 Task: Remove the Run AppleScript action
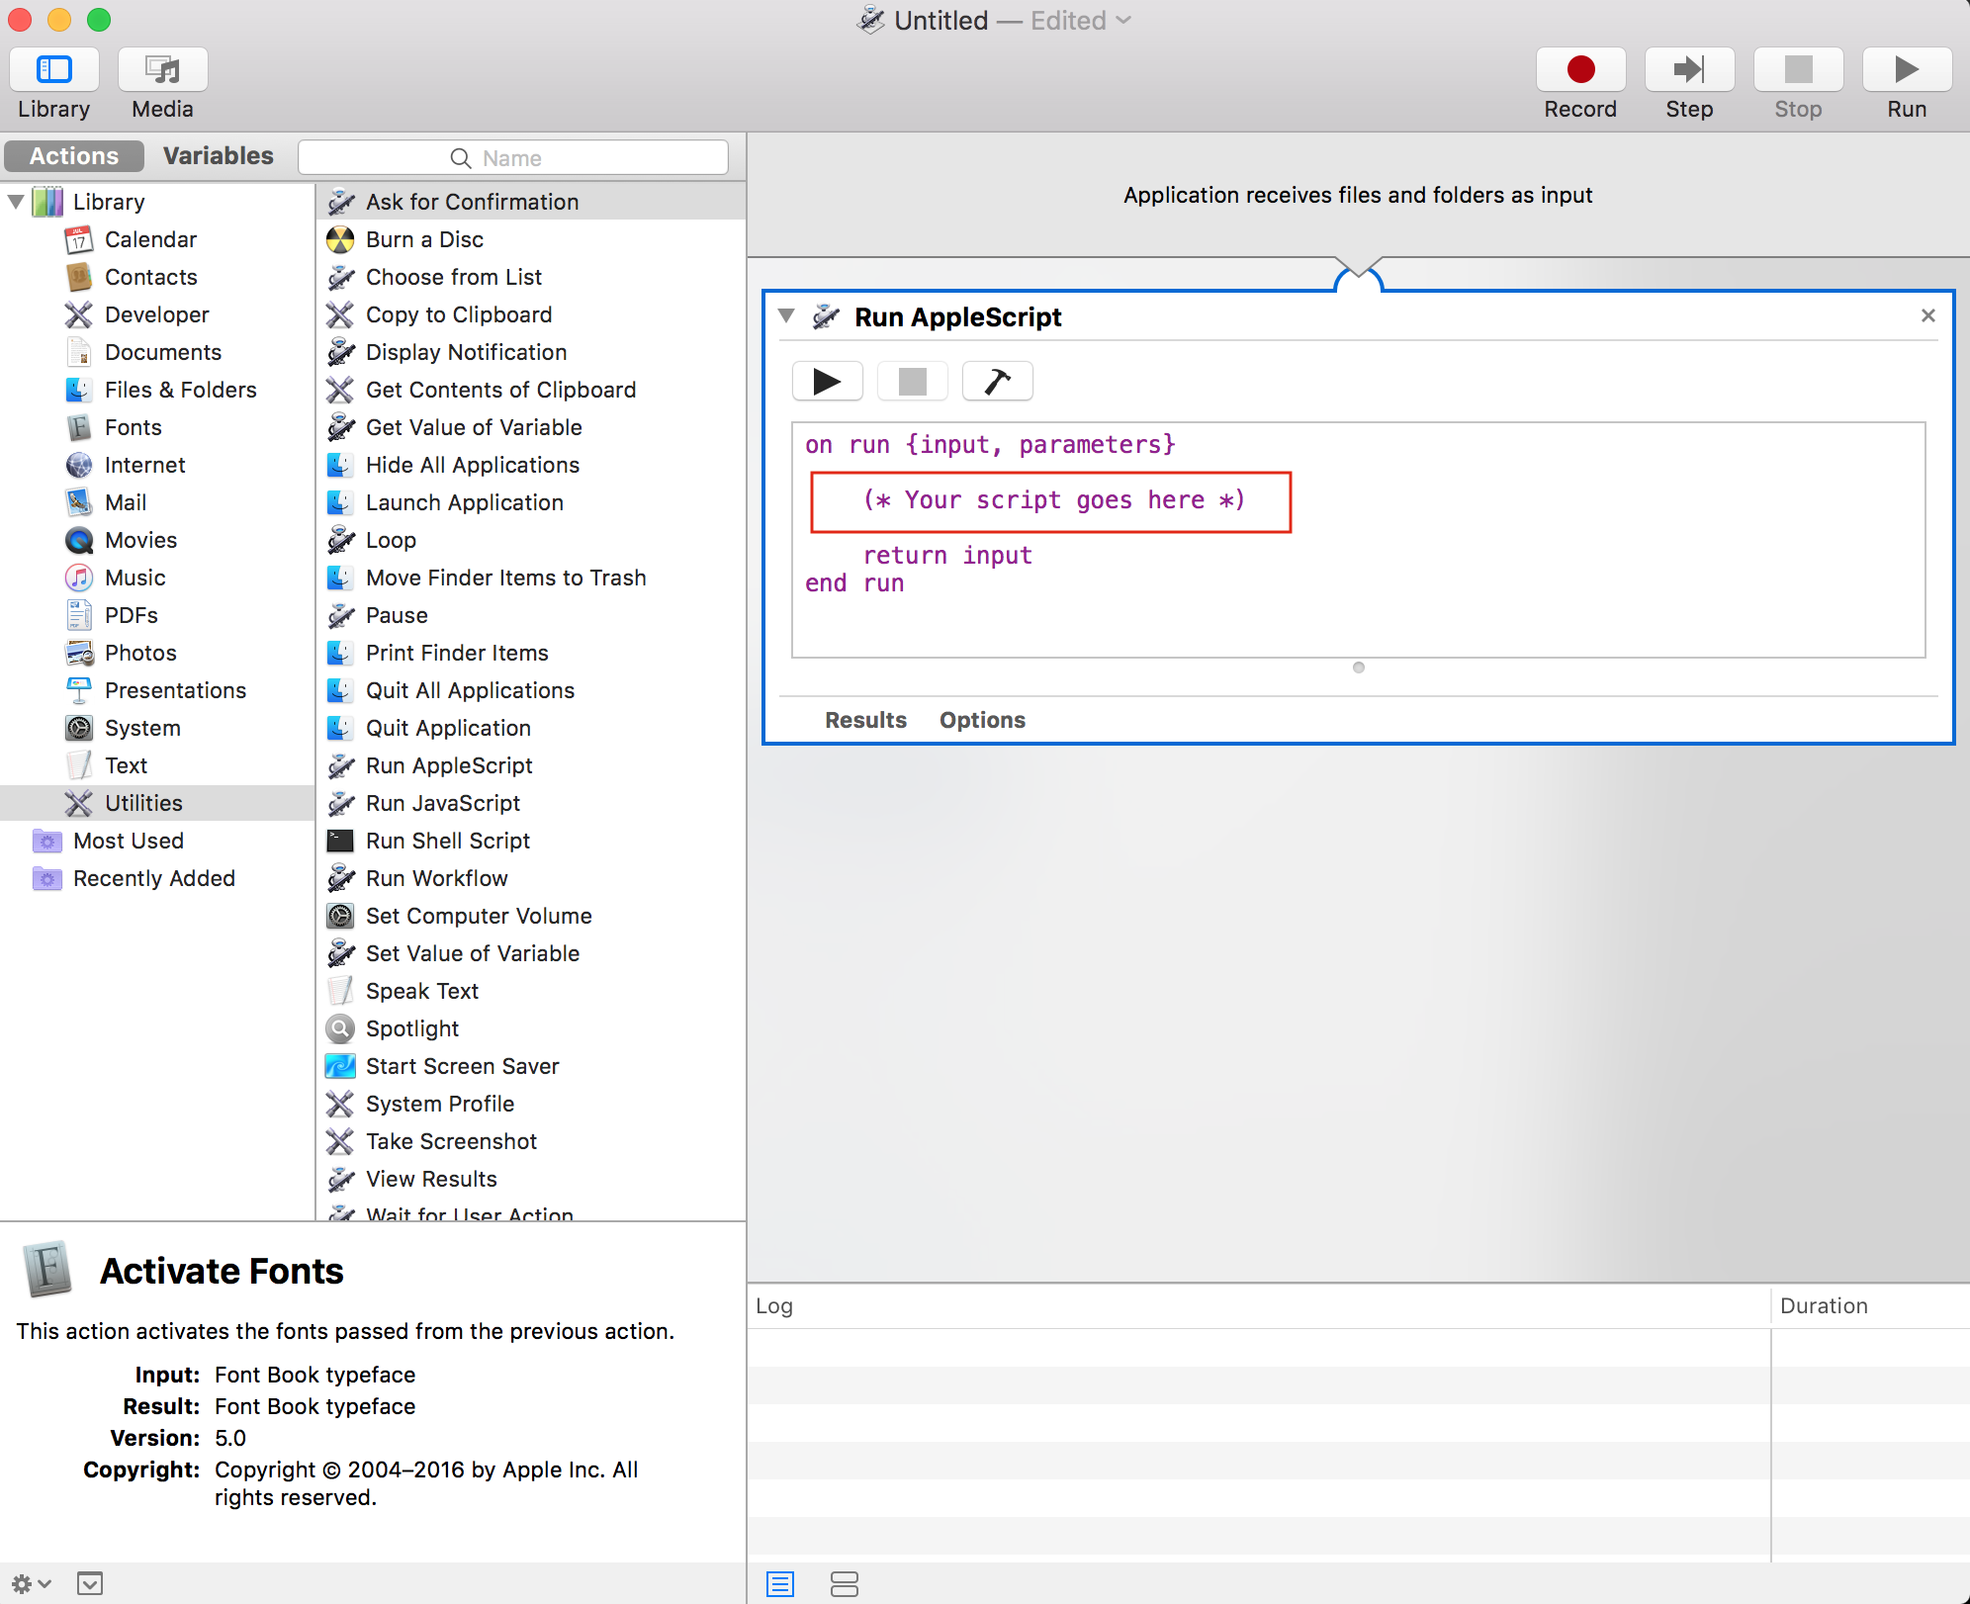tap(1927, 315)
